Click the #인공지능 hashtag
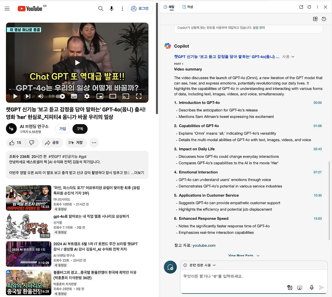 click(x=70, y=157)
